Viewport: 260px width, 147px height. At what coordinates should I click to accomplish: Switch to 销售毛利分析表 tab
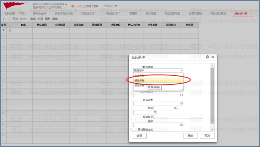click(x=64, y=14)
